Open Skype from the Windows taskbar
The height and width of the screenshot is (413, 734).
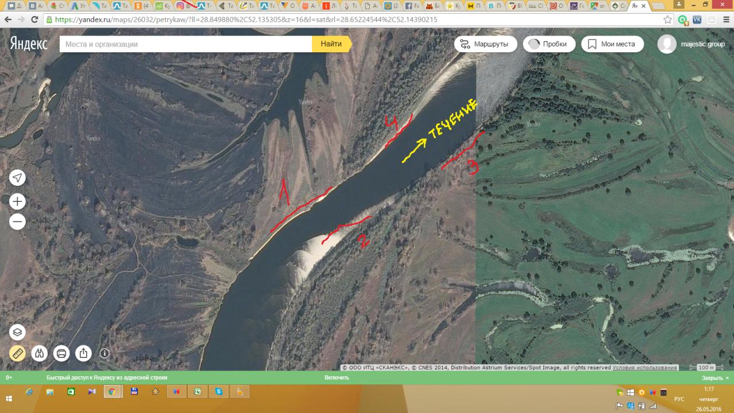tap(218, 392)
